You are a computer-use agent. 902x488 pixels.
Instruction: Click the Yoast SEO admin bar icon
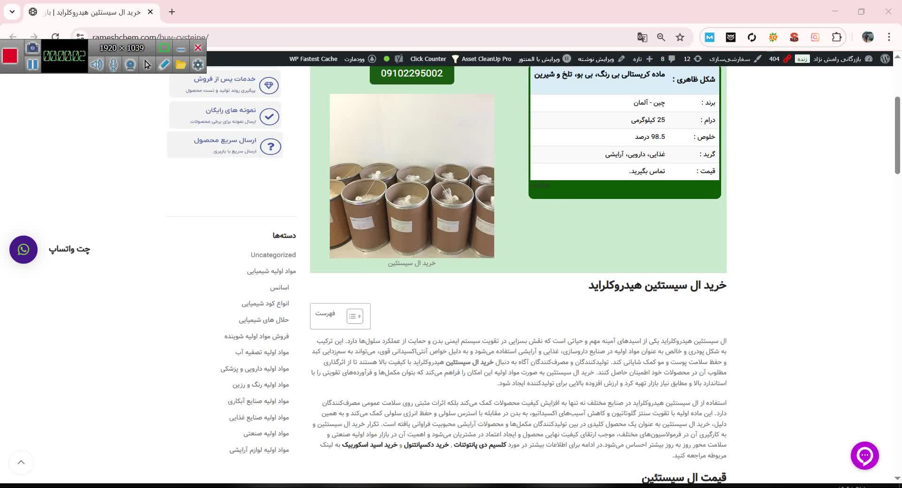click(x=399, y=59)
